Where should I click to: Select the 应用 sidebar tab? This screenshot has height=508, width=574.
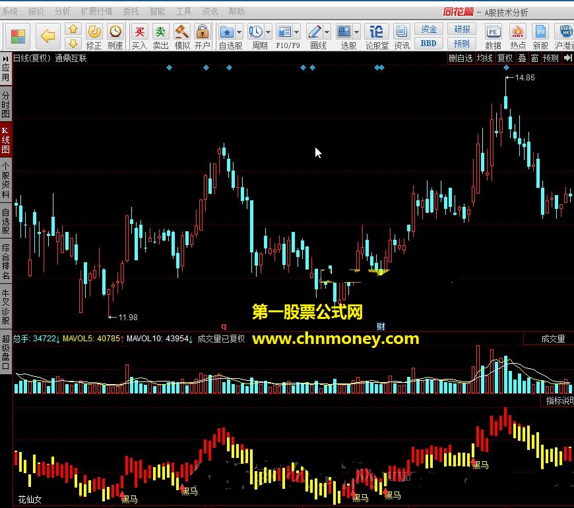pyautogui.click(x=5, y=68)
